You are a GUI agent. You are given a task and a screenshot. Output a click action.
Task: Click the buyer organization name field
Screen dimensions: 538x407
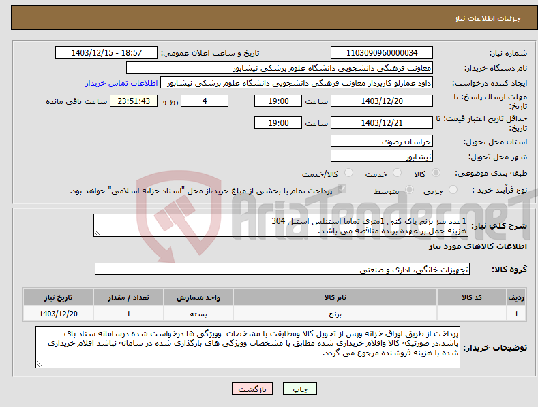coord(280,68)
